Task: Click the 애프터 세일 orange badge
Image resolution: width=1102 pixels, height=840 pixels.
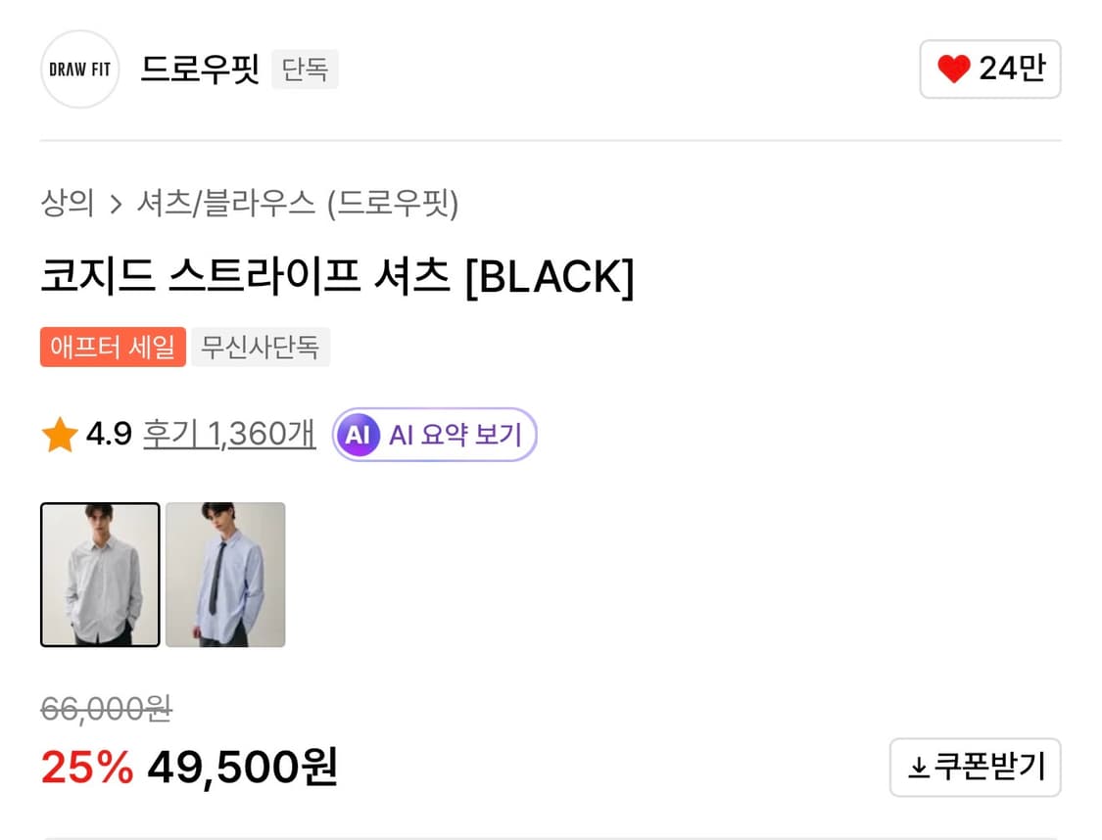Action: (112, 347)
